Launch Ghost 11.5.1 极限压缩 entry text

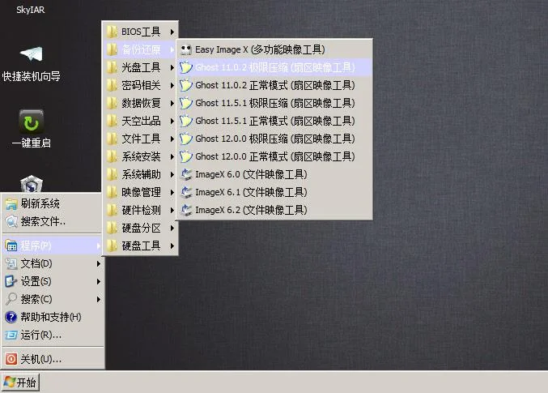275,103
